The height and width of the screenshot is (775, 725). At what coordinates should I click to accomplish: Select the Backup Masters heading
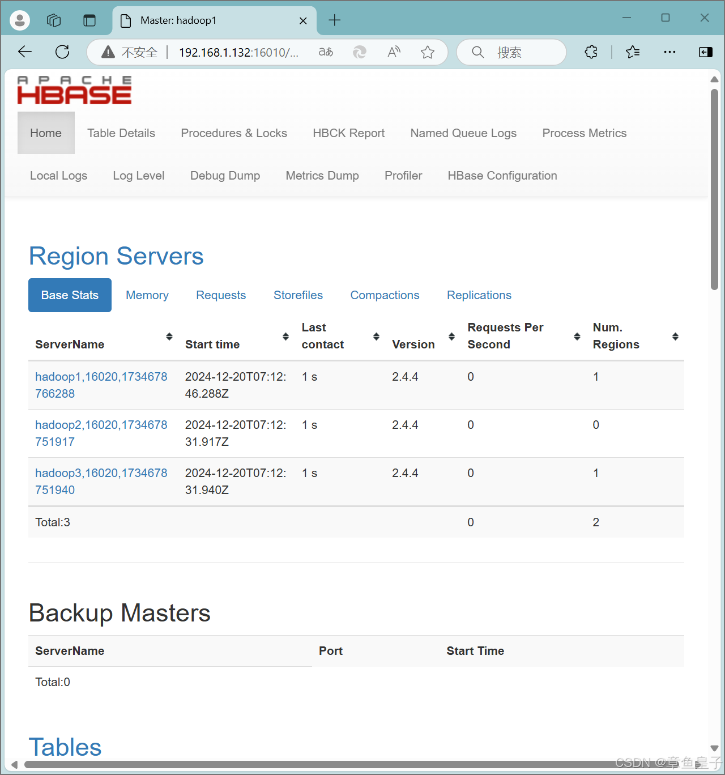[120, 613]
